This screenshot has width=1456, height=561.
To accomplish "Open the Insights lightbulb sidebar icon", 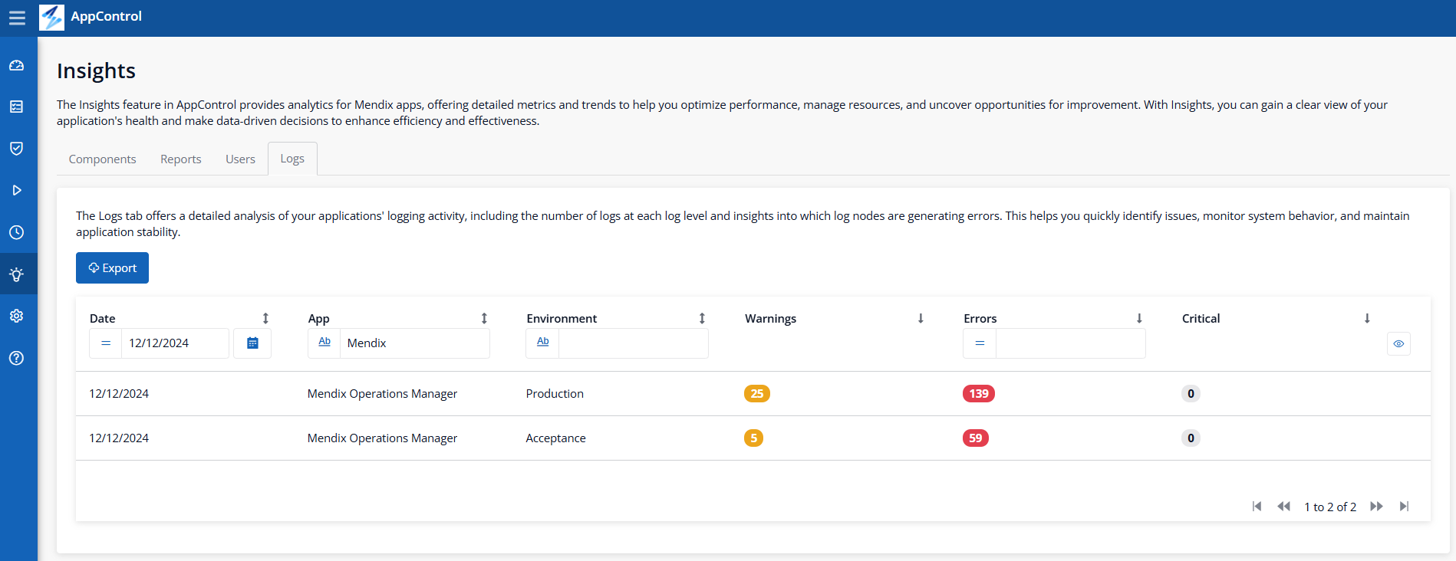I will tap(17, 274).
